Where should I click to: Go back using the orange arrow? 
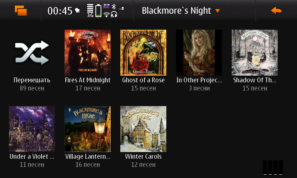(276, 11)
